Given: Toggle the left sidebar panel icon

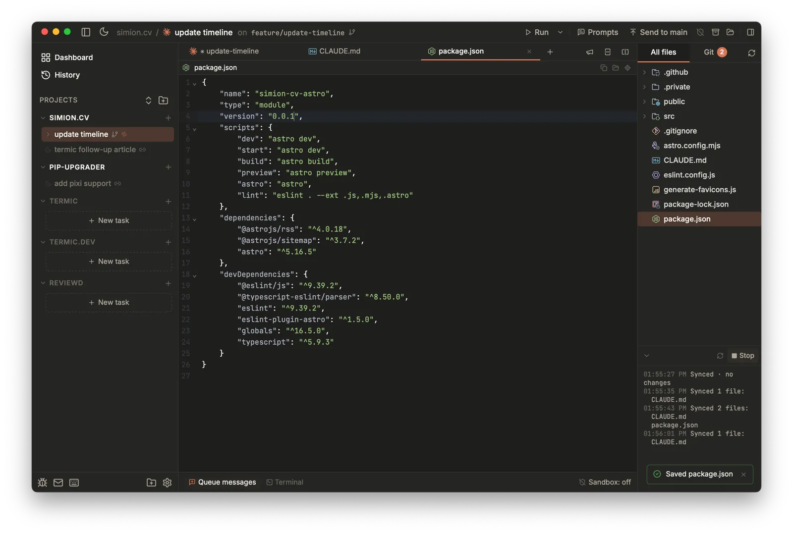Looking at the screenshot, I should [86, 32].
